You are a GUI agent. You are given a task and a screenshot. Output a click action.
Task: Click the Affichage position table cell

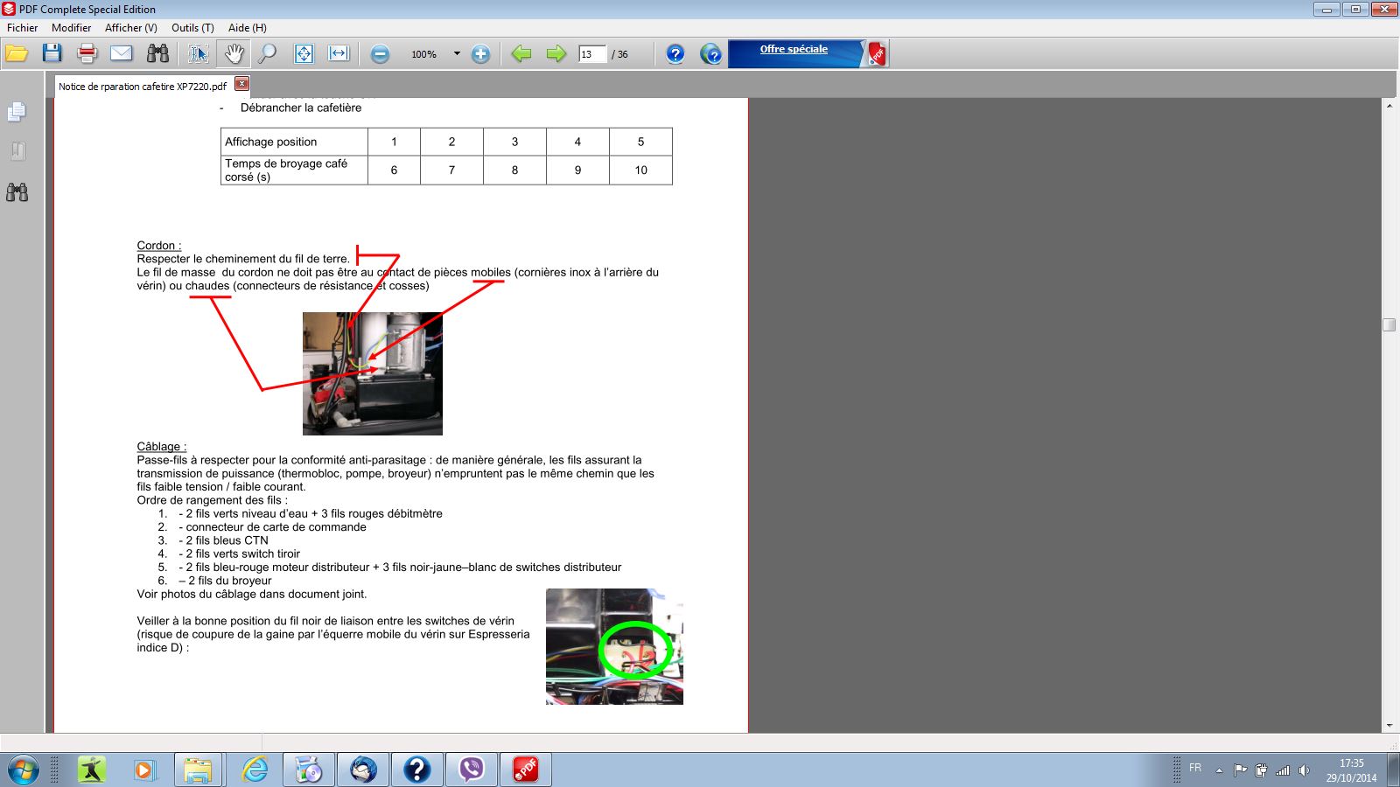(294, 142)
